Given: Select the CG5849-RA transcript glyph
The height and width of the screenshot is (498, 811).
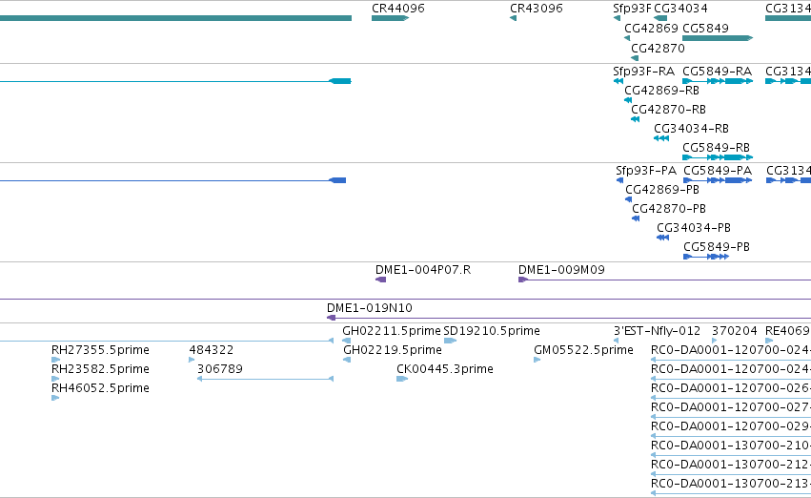Looking at the screenshot, I should point(718,81).
